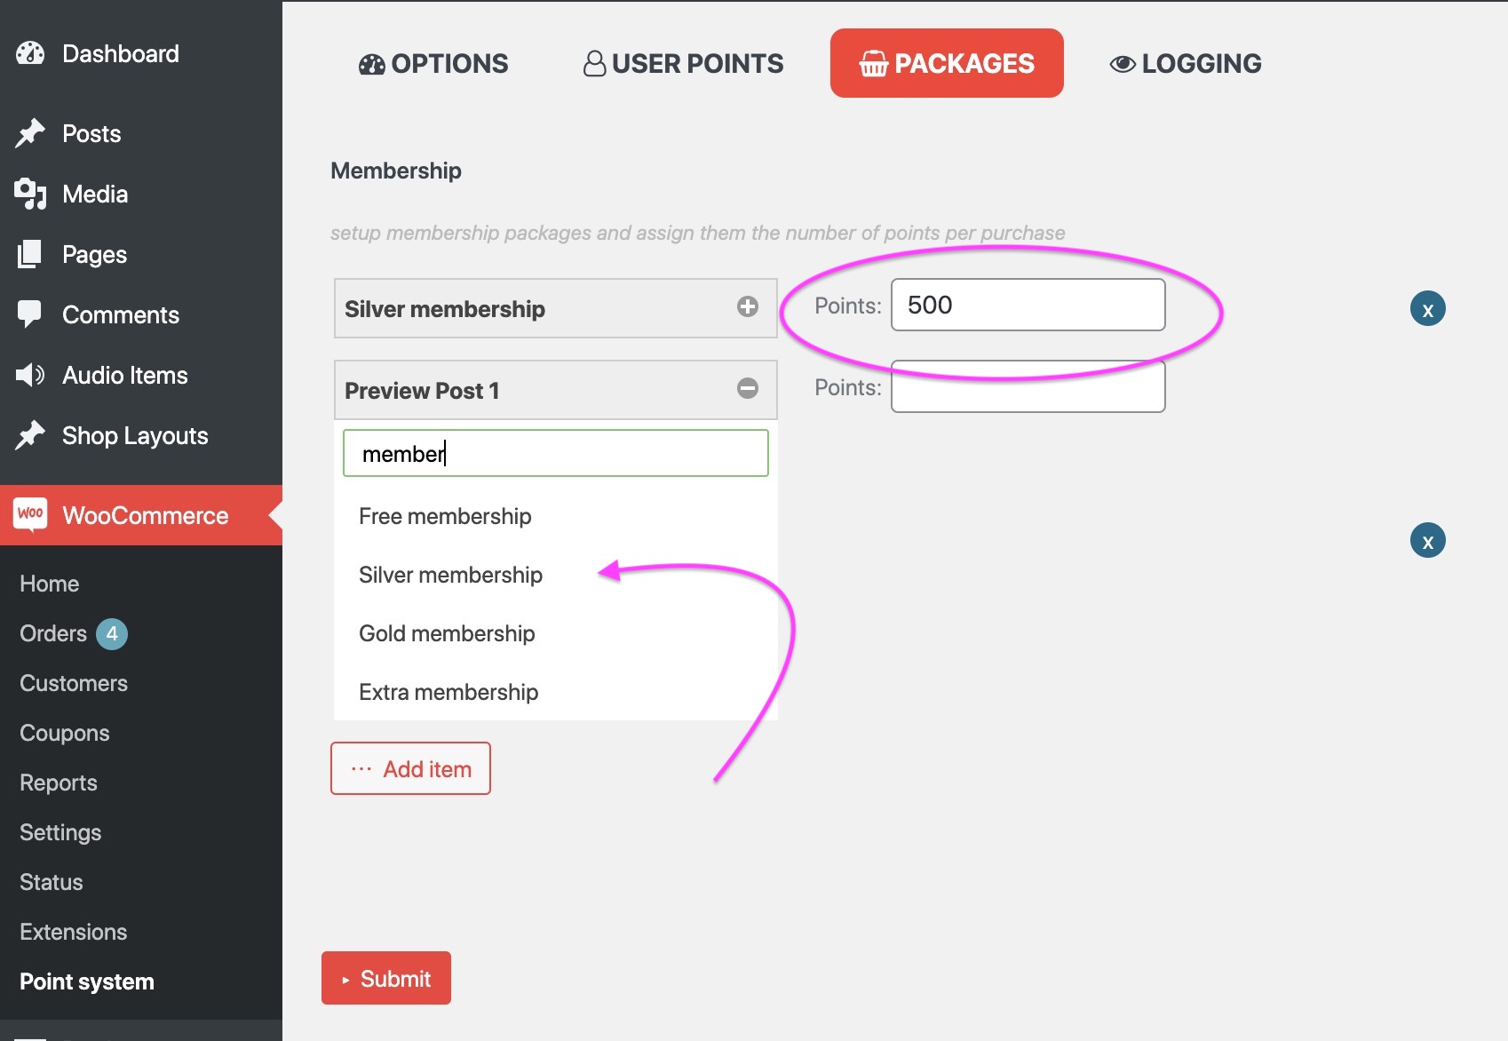This screenshot has height=1041, width=1508.
Task: Click the Add item button
Action: click(410, 768)
